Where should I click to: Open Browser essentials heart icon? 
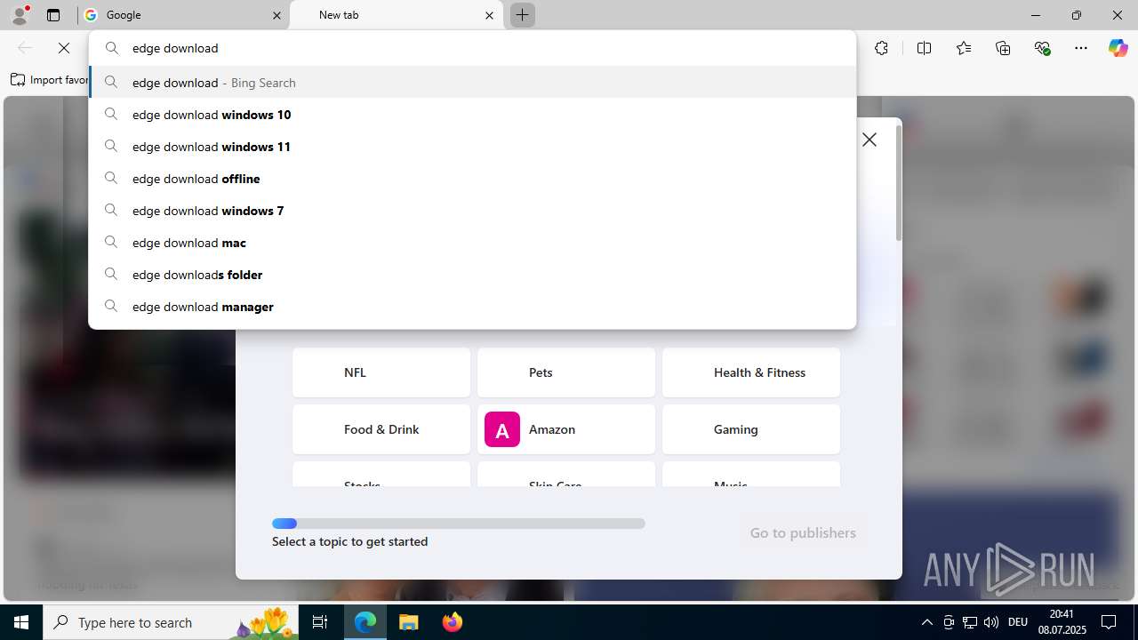tap(1042, 48)
